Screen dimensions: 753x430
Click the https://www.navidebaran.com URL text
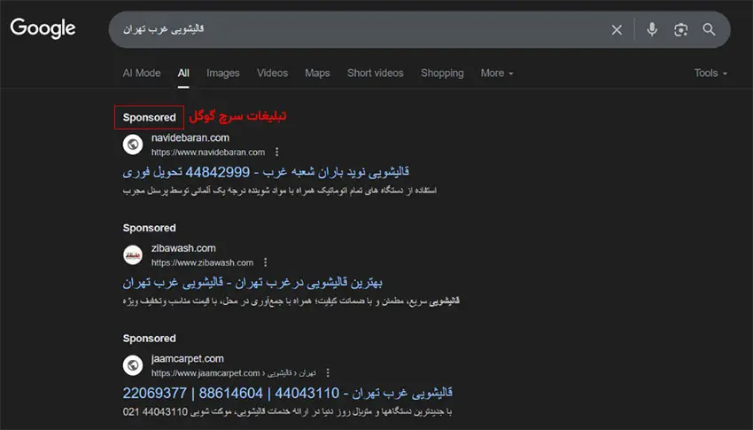coord(208,152)
